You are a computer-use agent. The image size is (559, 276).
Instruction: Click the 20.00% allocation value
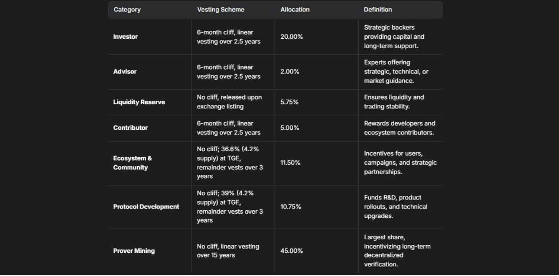[292, 37]
